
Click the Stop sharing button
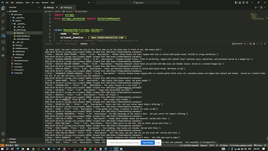pos(148,143)
